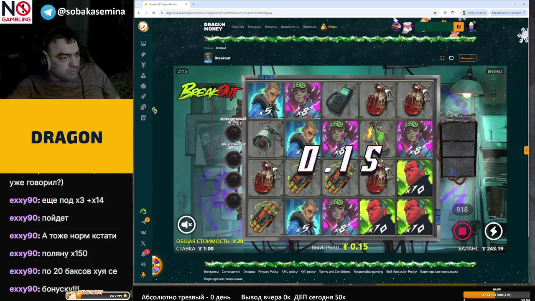Open the slot machine sidebar icon

pyautogui.click(x=143, y=118)
